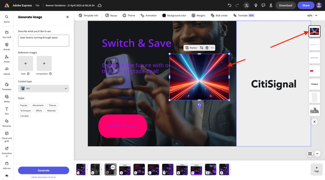Close the Generate image panel
Screen dimensions: 325x180
coord(67,17)
